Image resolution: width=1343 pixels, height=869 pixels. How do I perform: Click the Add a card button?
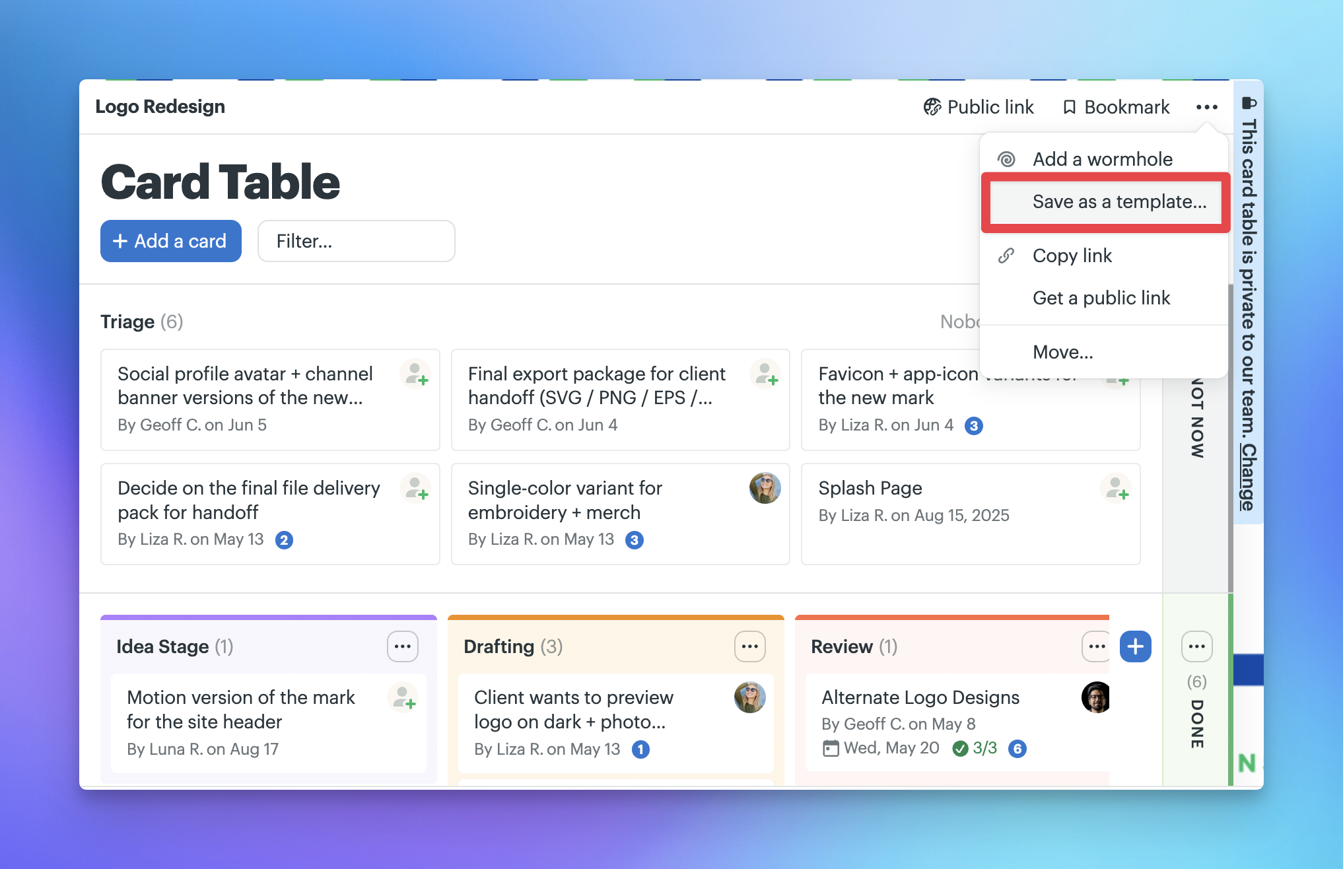click(x=171, y=241)
